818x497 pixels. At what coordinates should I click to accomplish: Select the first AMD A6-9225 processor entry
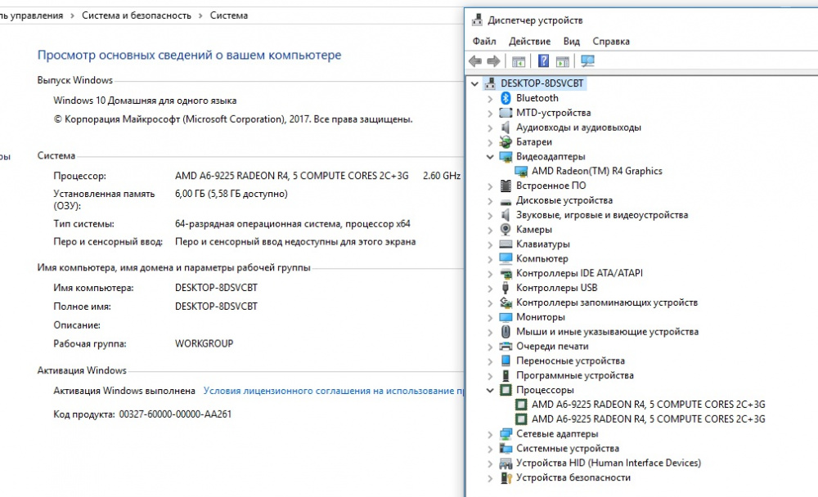pyautogui.click(x=648, y=405)
